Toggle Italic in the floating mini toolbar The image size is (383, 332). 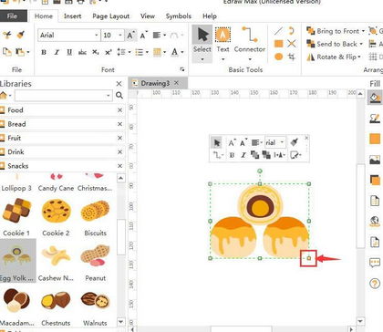243,155
